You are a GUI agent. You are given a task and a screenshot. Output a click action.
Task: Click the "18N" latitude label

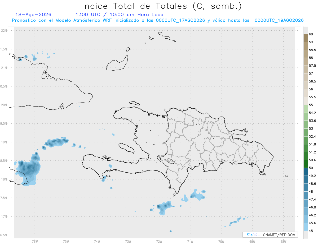(5, 179)
